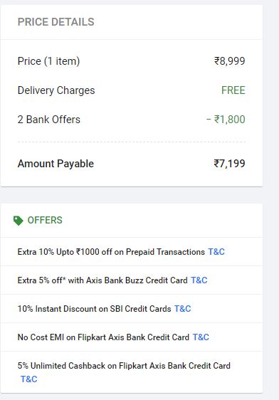Open T&C for Axis Bank Buzz offer
Image resolution: width=279 pixels, height=400 pixels.
(x=199, y=280)
